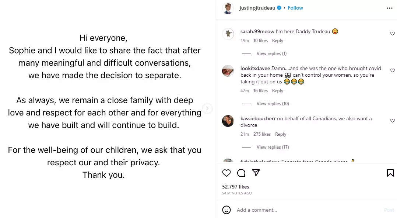Save post with bookmark icon
The image size is (397, 218).
point(390,173)
